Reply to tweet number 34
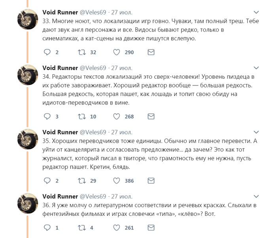This screenshot has height=238, width=277. tap(47, 117)
